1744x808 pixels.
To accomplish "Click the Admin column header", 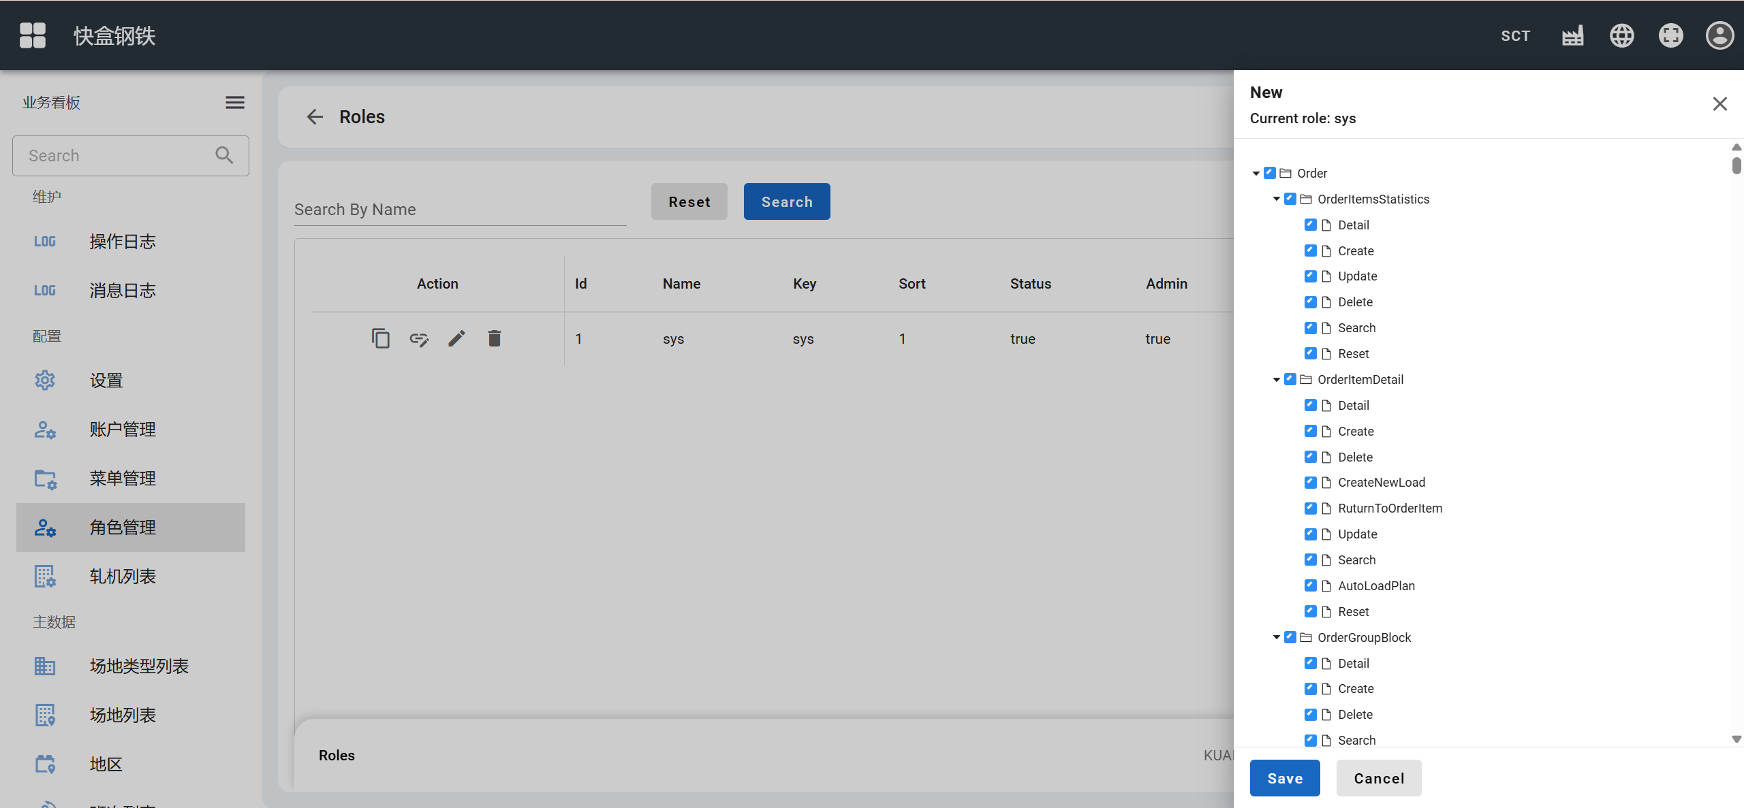I will point(1166,284).
